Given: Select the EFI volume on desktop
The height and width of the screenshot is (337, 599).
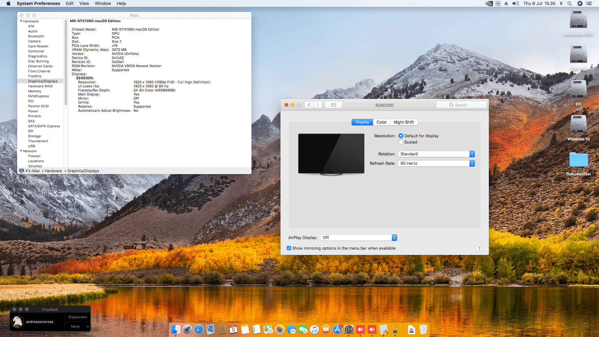Looking at the screenshot, I should [578, 93].
